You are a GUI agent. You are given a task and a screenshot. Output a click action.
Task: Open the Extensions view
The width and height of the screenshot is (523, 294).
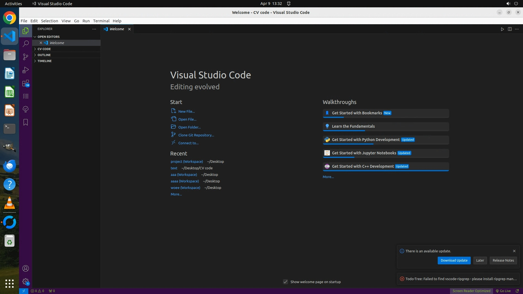pos(26,83)
